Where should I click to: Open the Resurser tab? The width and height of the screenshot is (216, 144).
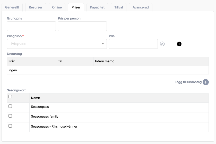(x=36, y=7)
